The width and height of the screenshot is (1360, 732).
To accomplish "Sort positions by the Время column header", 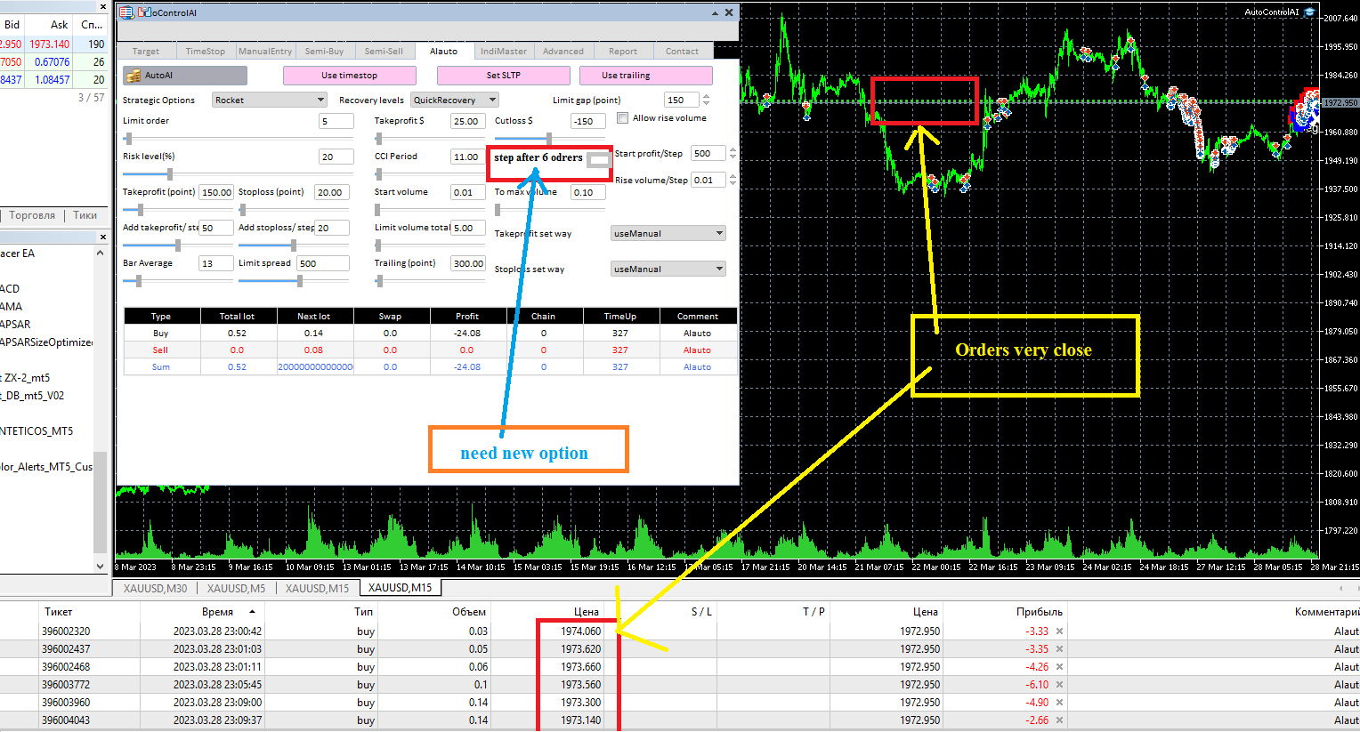I will [217, 612].
